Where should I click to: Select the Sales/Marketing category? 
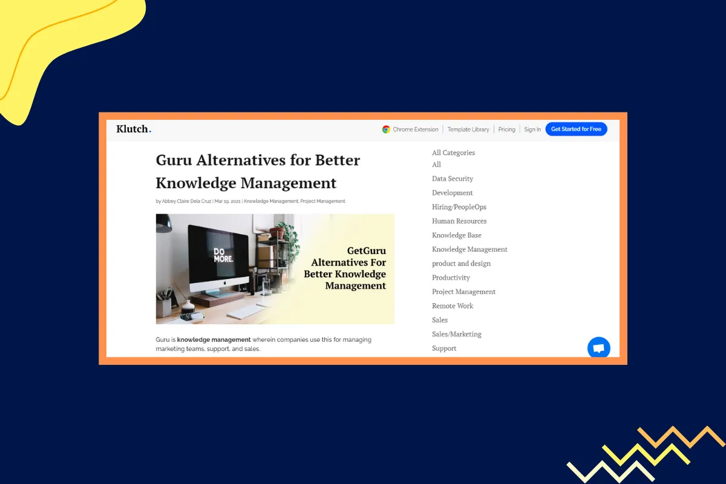[x=457, y=334]
